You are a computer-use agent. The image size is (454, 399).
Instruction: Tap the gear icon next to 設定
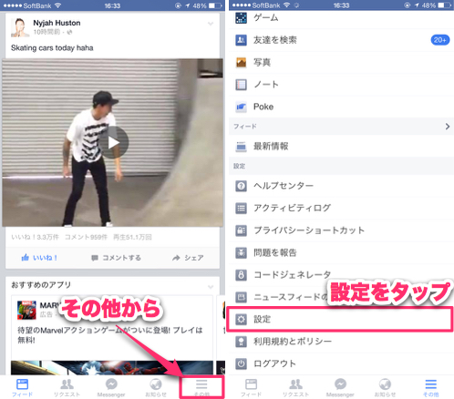point(242,319)
